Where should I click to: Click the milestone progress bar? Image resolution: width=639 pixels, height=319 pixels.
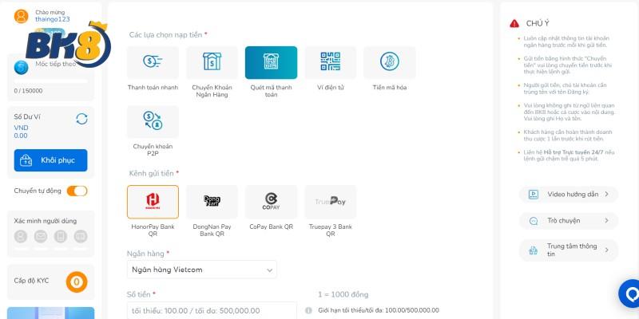click(50, 81)
